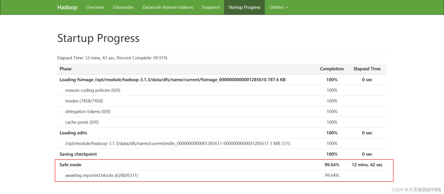Screen dimensions: 444x194
Task: Select the Startup Progress tab
Action: (244, 8)
